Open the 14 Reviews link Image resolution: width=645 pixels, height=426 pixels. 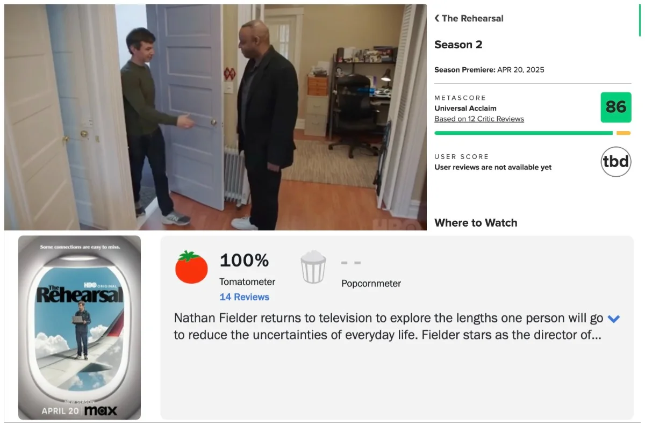(x=245, y=297)
